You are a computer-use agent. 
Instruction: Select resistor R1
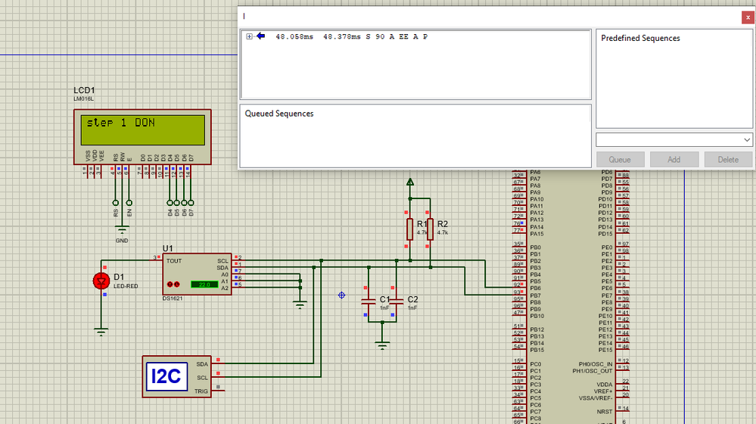tap(409, 229)
